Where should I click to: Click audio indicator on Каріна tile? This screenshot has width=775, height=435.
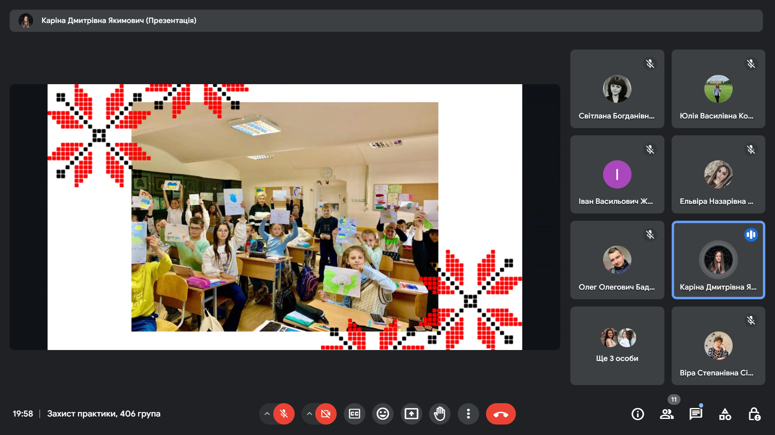coord(751,234)
